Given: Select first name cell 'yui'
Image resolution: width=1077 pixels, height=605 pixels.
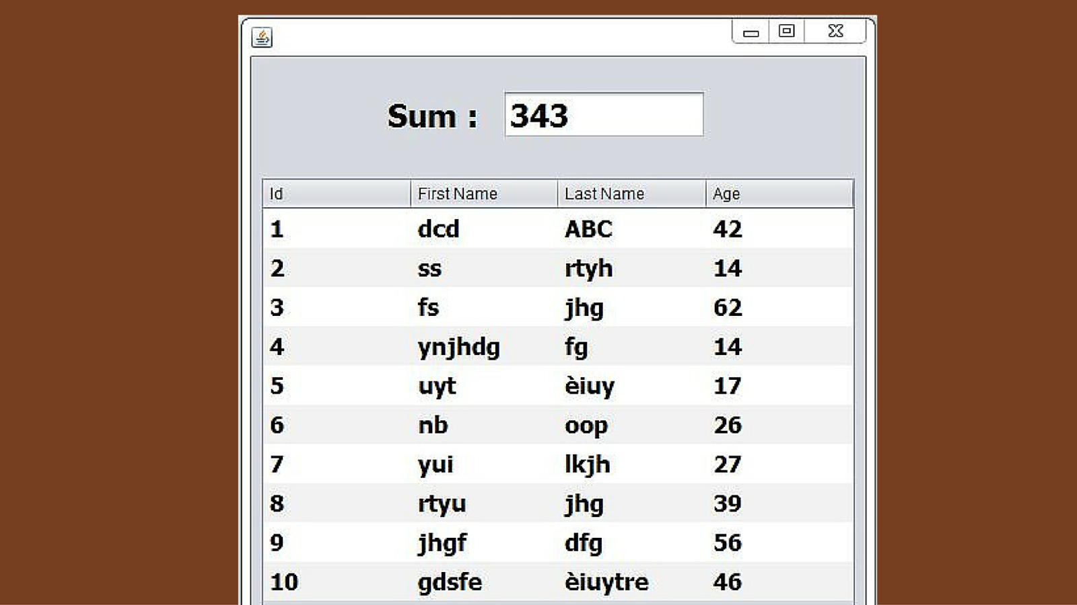Looking at the screenshot, I should point(484,464).
